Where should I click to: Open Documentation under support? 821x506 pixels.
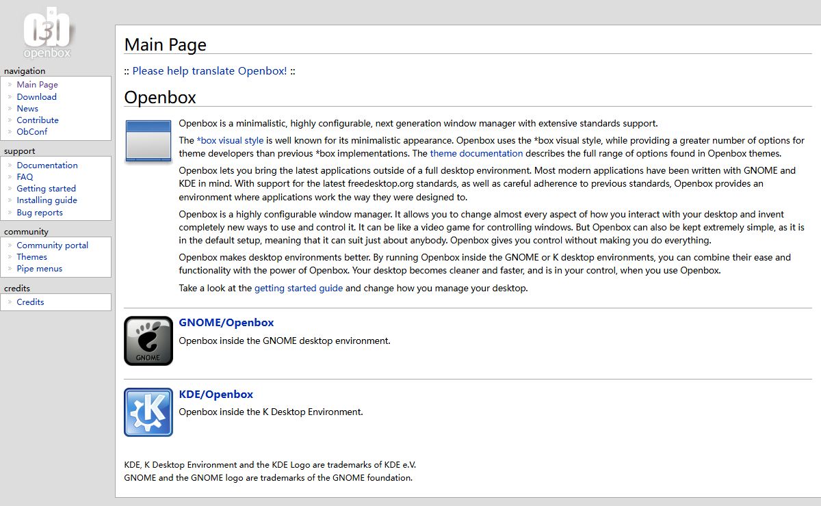[47, 165]
